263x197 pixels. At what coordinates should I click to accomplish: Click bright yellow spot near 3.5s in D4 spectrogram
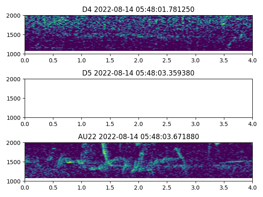223,24
